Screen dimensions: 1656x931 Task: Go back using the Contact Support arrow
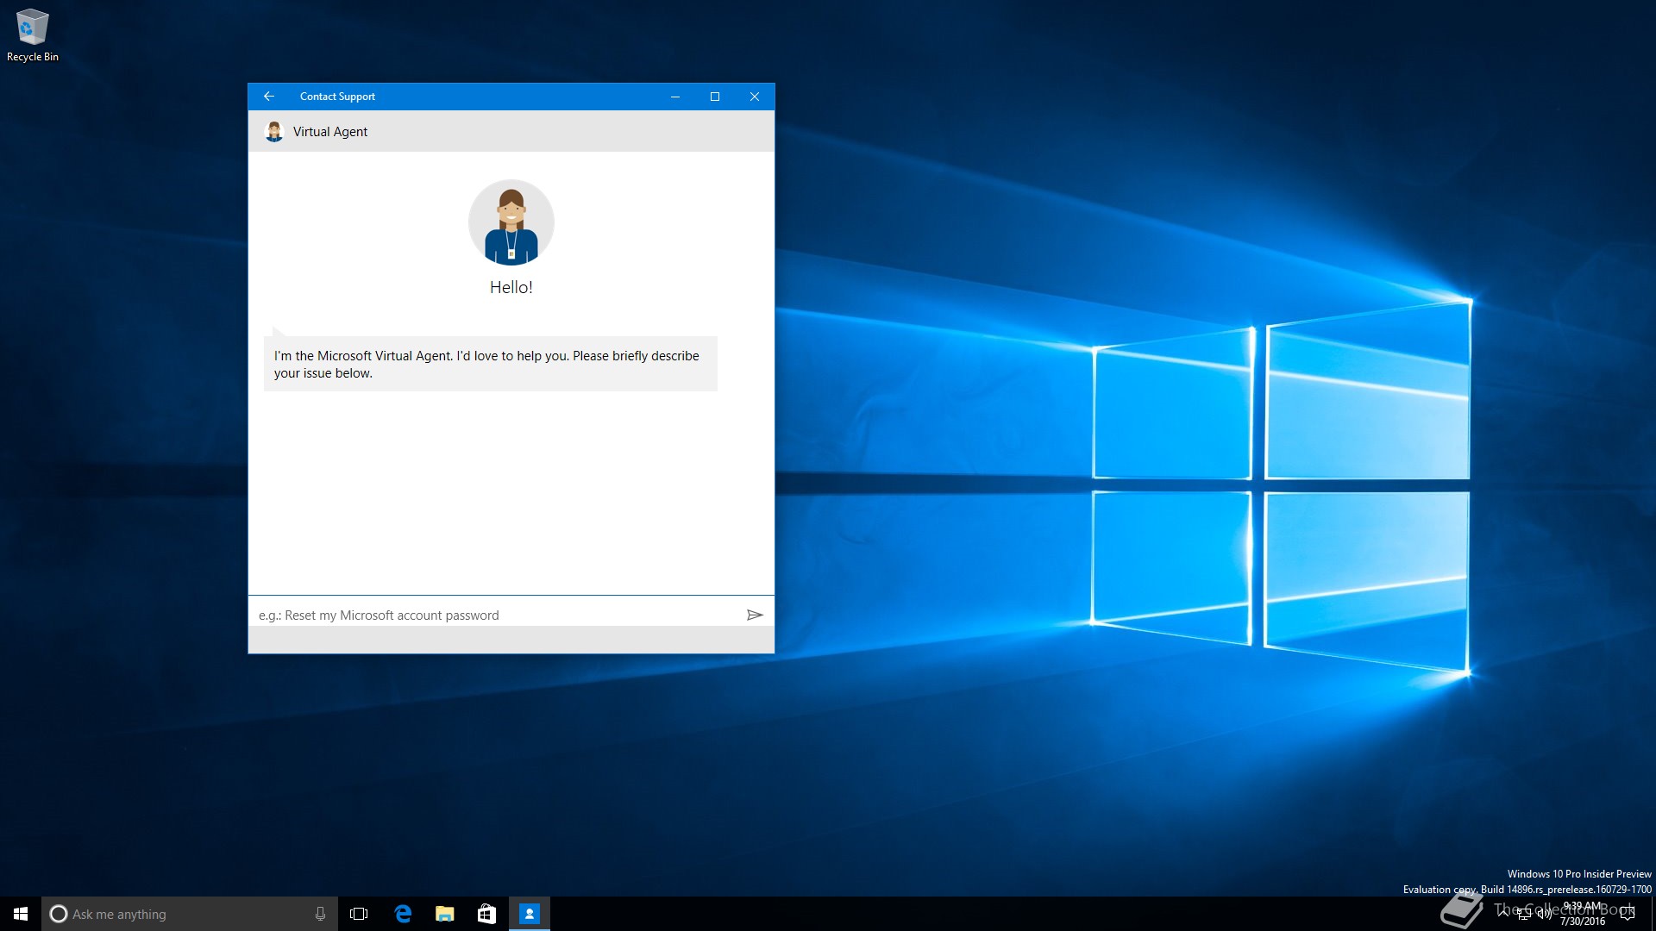pos(269,97)
